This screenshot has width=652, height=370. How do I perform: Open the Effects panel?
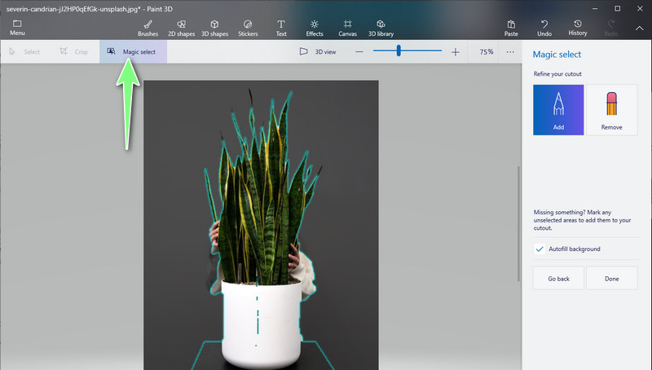point(315,28)
